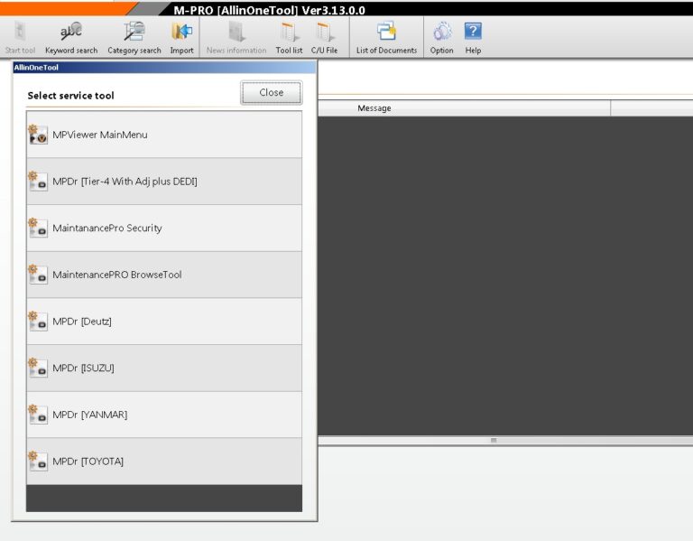Viewport: 693px width, 541px height.
Task: Click the MaintanancePro Security icon
Action: (x=38, y=228)
